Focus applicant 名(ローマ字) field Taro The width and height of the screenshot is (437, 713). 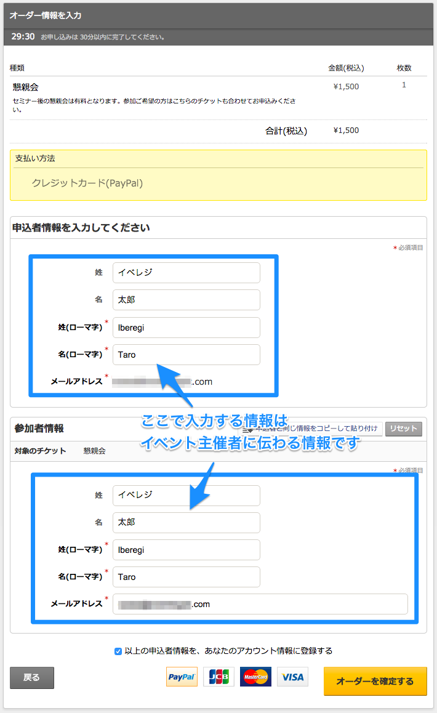(x=186, y=355)
